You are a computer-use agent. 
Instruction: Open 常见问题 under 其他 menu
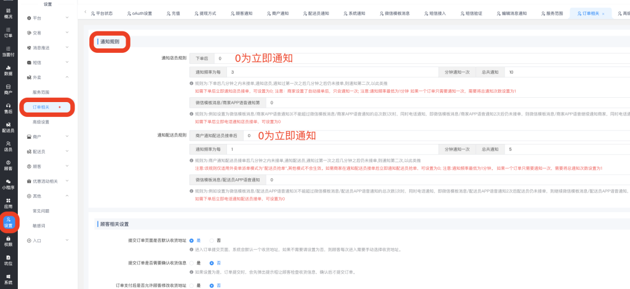(41, 211)
